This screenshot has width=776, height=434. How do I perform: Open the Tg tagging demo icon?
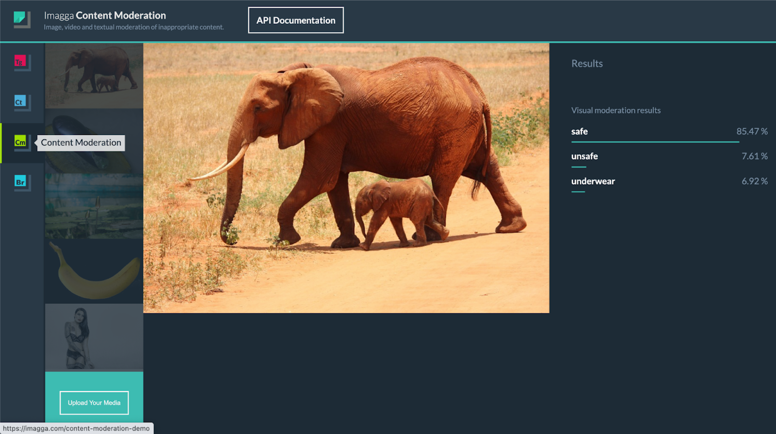click(20, 62)
